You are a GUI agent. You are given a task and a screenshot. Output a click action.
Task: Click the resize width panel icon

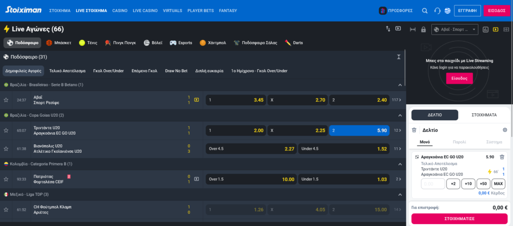413,30
